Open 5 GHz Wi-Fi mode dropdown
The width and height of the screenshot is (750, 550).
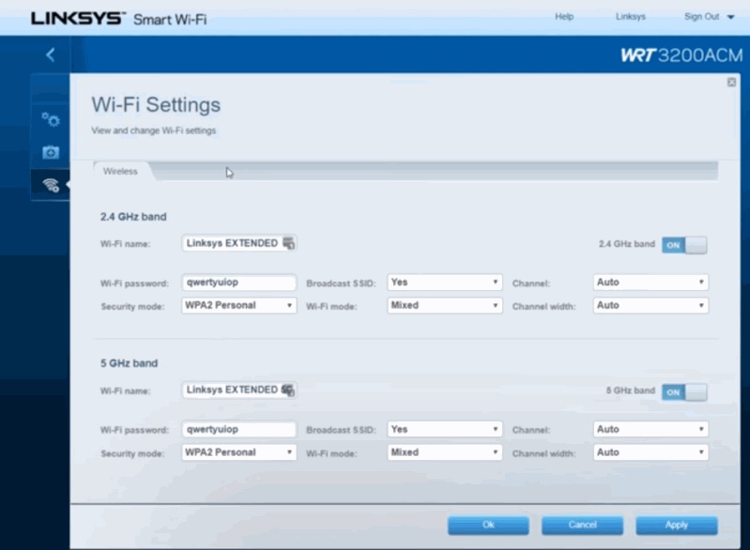coord(444,452)
